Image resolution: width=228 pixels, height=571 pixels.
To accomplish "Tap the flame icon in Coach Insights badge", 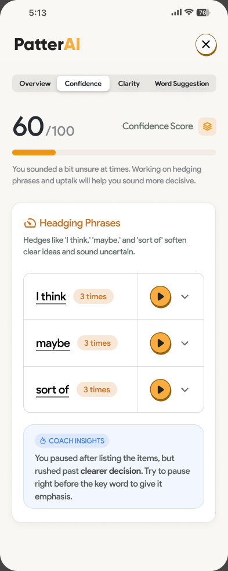I will tap(43, 441).
